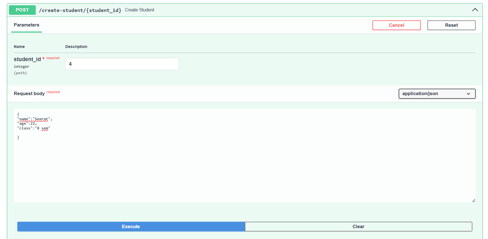
Task: Click the Execute button
Action: pyautogui.click(x=131, y=226)
